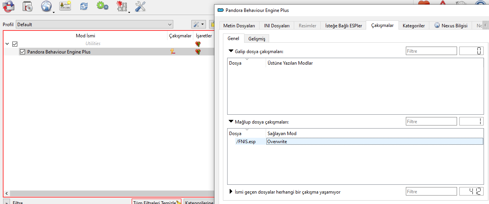The height and width of the screenshot is (204, 489).
Task: Expand the filter panel with » button
Action: point(7,202)
